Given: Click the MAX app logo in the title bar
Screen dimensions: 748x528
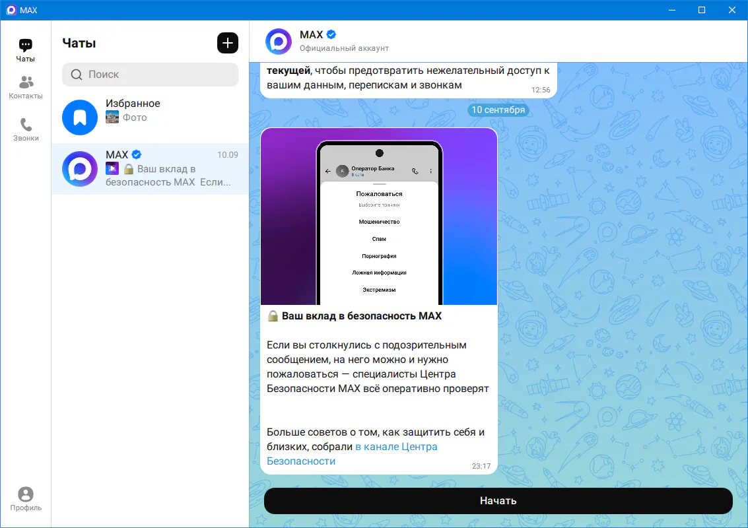Looking at the screenshot, I should [x=11, y=10].
